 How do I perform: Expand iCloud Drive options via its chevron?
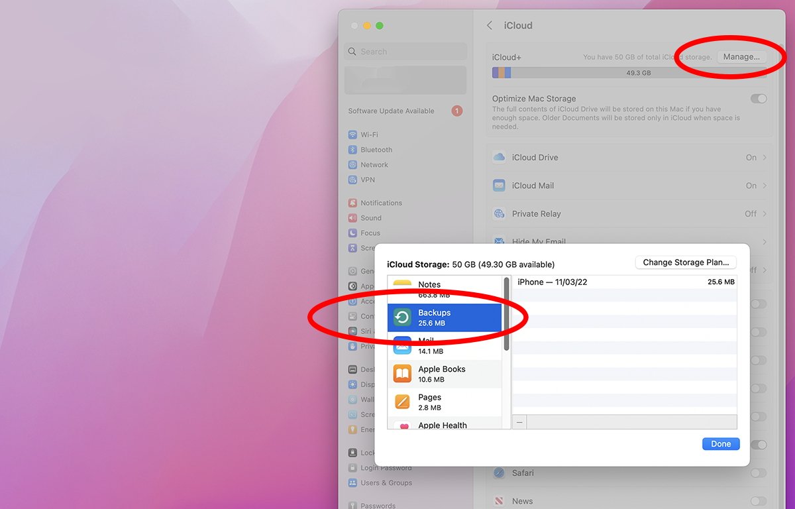click(765, 158)
